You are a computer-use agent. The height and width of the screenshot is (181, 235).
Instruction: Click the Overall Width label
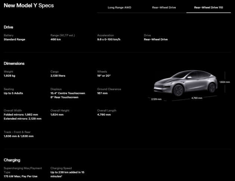click(13, 110)
